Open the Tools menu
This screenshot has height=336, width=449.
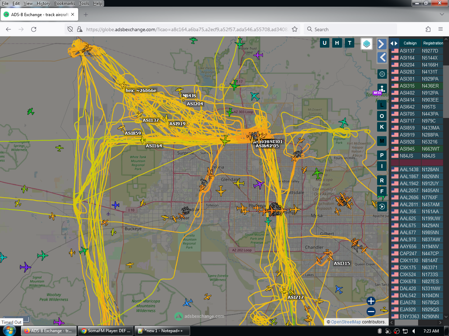tap(84, 3)
